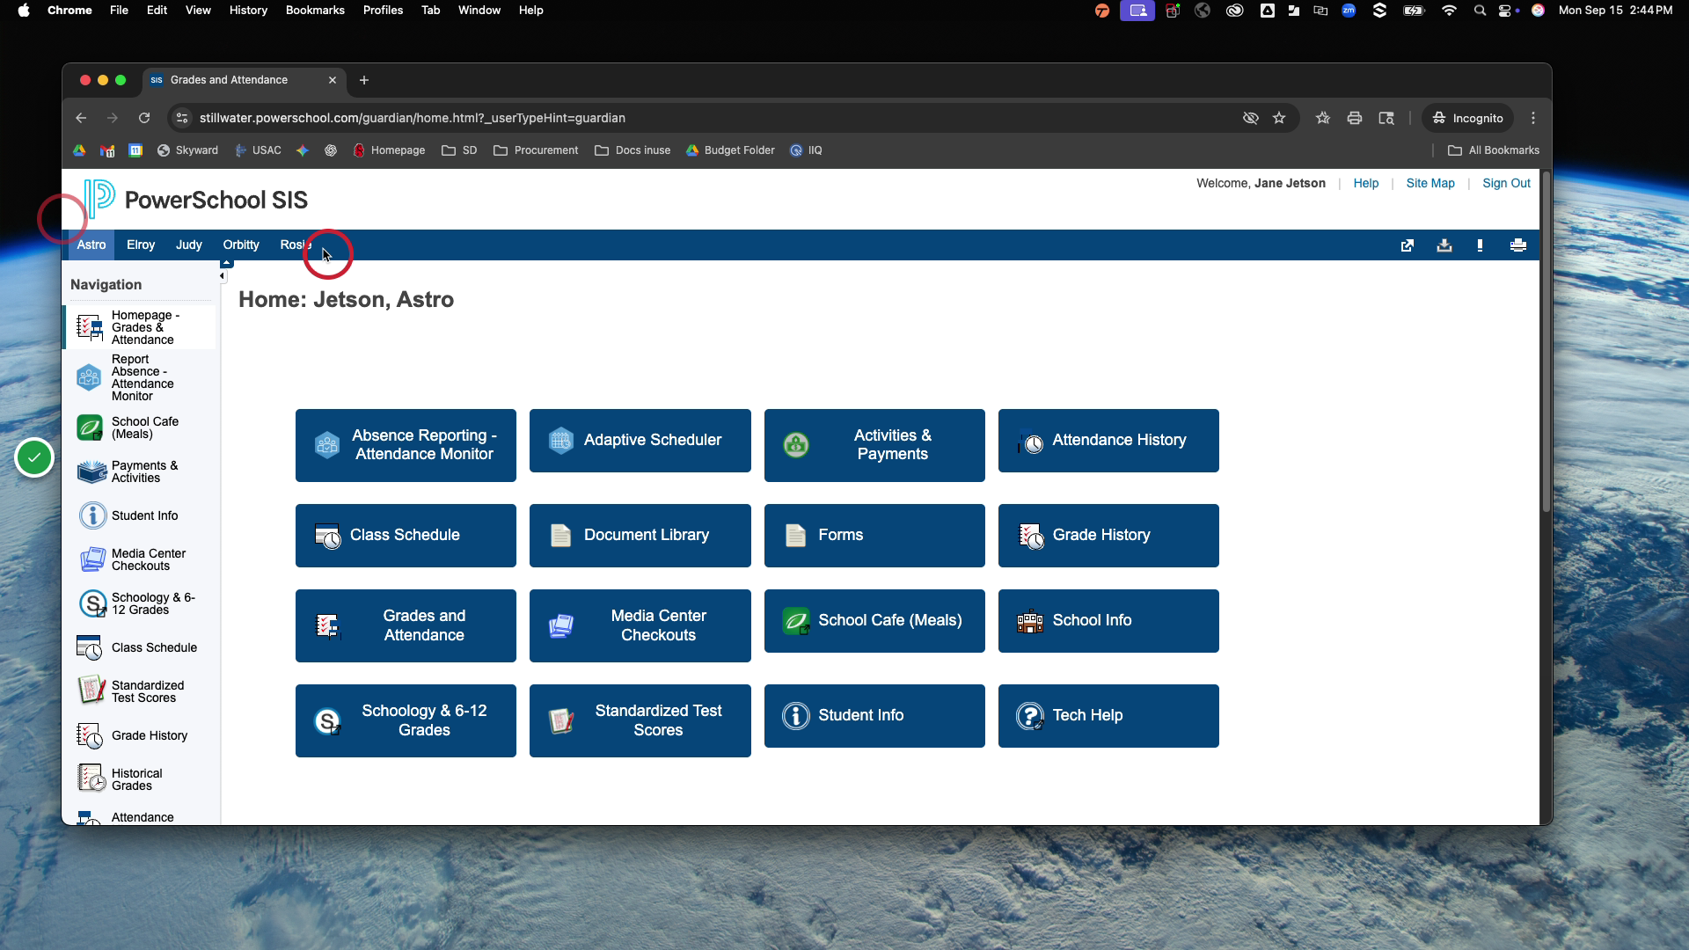Click the Sign Out link
1689x950 pixels.
pyautogui.click(x=1506, y=183)
